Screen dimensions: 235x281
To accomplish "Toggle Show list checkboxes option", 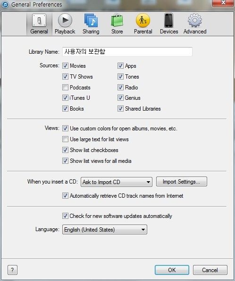I will point(65,150).
